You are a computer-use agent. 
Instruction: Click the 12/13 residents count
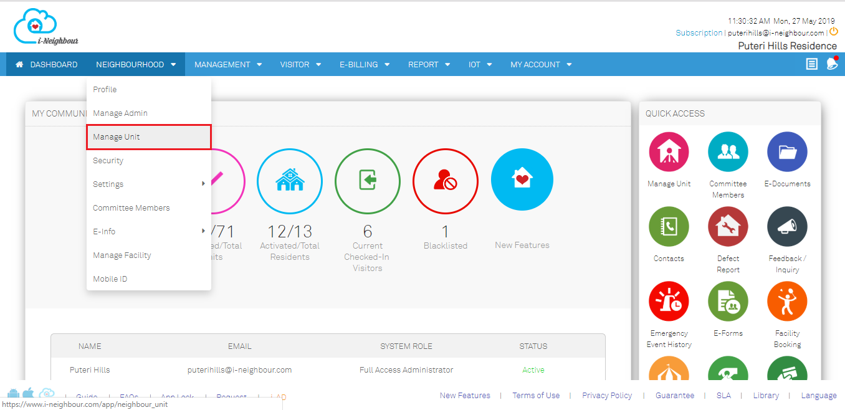(x=290, y=231)
